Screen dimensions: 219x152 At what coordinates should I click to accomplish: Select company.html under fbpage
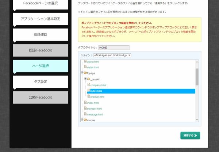click(x=98, y=85)
